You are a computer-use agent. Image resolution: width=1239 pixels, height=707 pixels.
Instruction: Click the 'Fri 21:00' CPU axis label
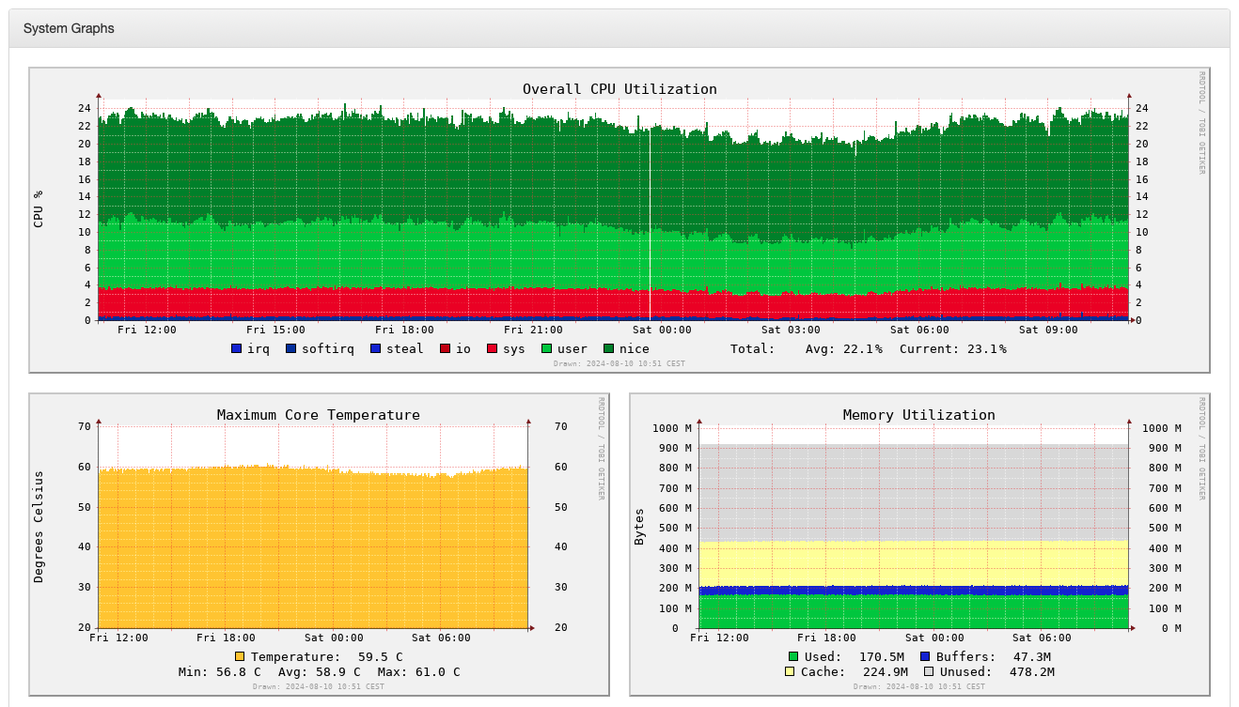tap(533, 330)
